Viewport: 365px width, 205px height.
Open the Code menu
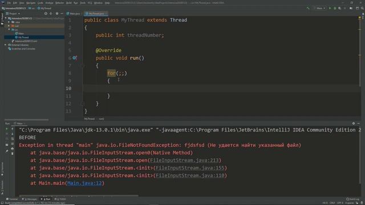coord(40,3)
